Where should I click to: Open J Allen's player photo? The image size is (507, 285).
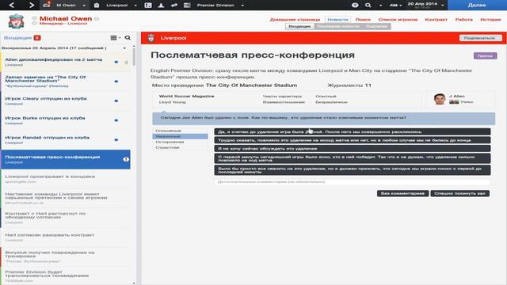(440, 99)
